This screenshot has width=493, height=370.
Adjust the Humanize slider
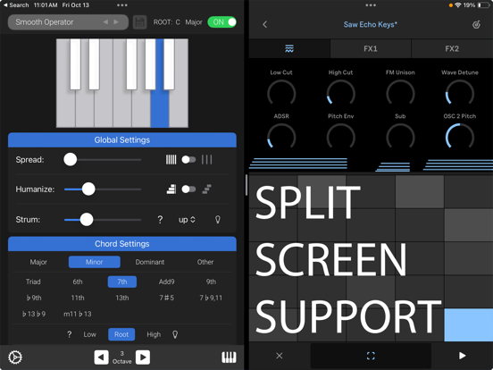103,189
